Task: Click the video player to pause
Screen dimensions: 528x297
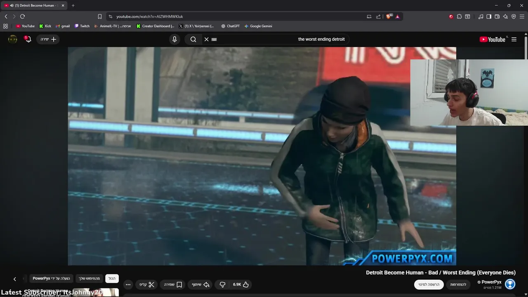Action: [x=262, y=156]
